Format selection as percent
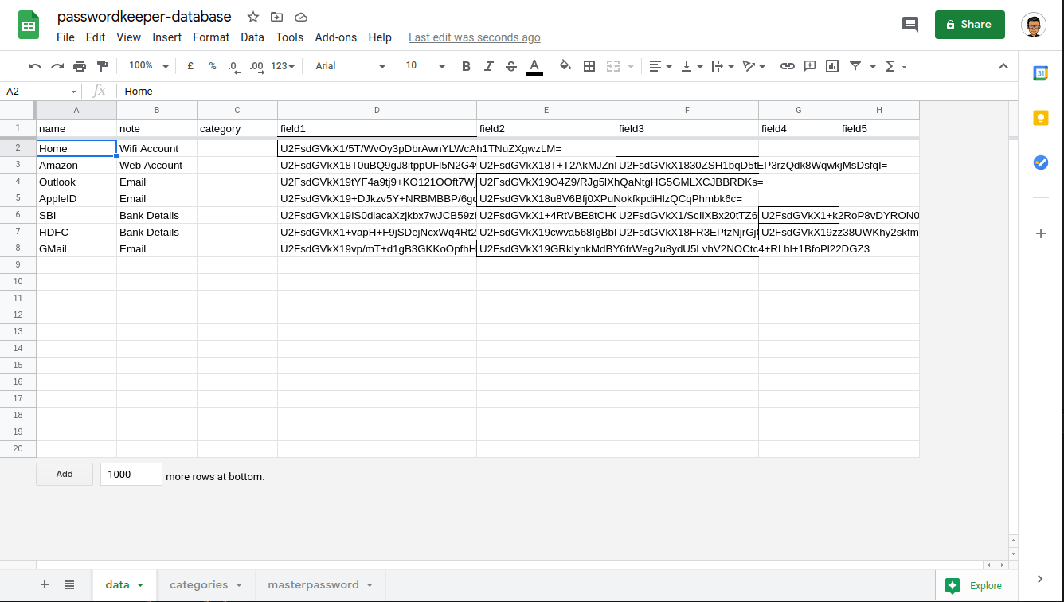Image resolution: width=1064 pixels, height=602 pixels. (213, 66)
